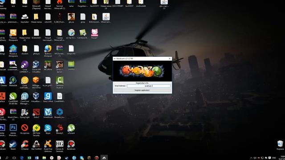Click the active keymaker taskbar button

pyautogui.click(x=104, y=158)
